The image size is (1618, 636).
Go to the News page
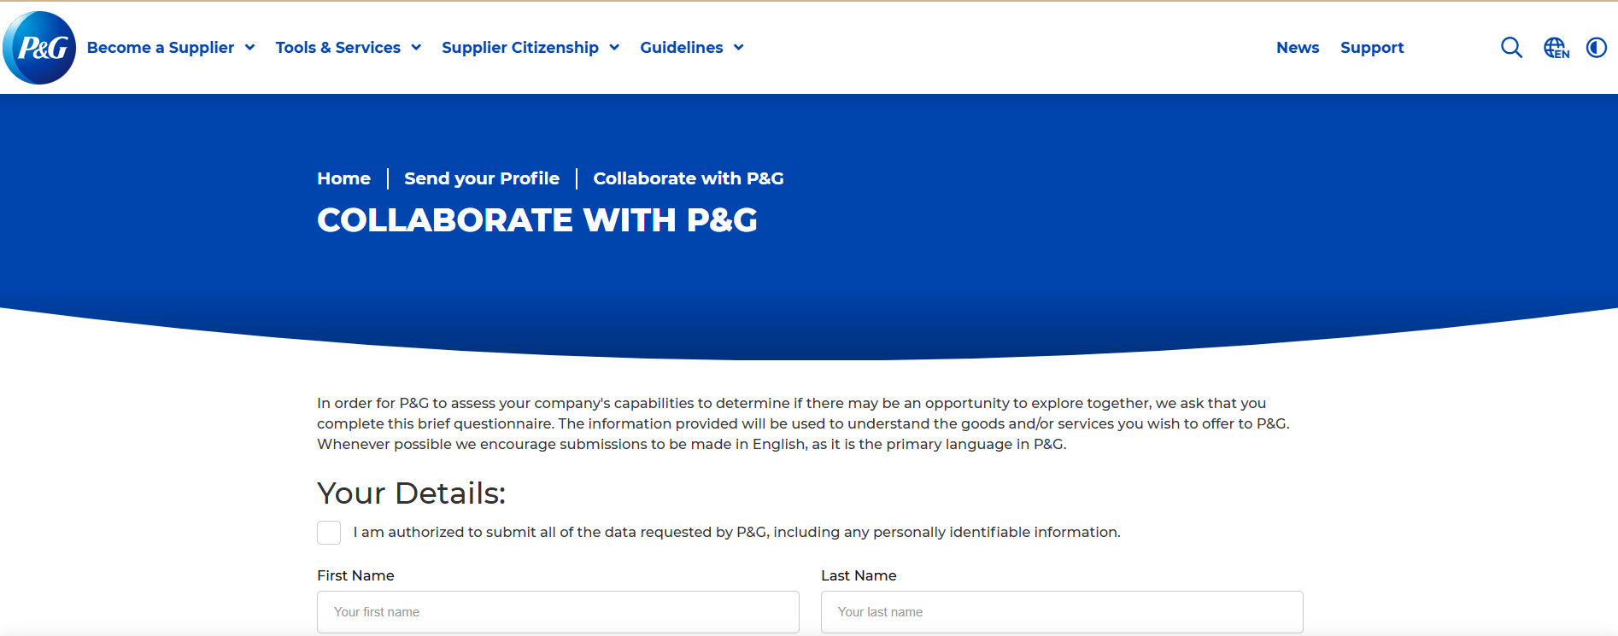[1298, 48]
